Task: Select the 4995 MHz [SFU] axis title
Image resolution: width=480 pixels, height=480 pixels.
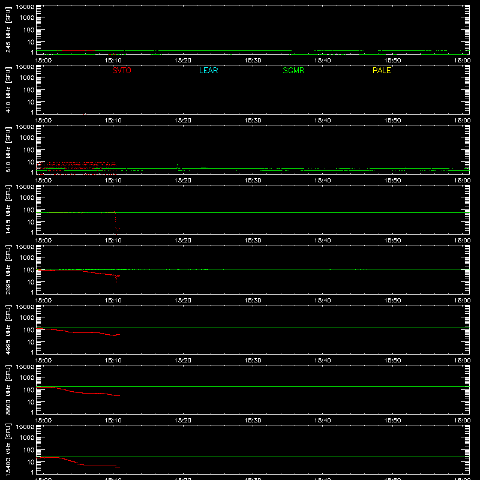Action: coord(8,329)
